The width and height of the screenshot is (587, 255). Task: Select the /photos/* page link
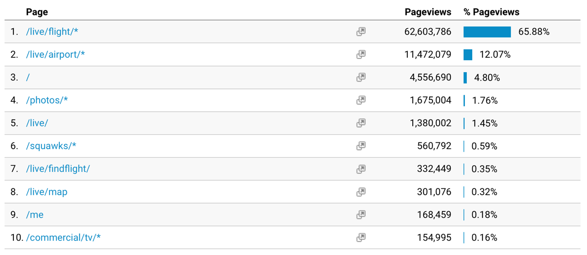(x=47, y=100)
